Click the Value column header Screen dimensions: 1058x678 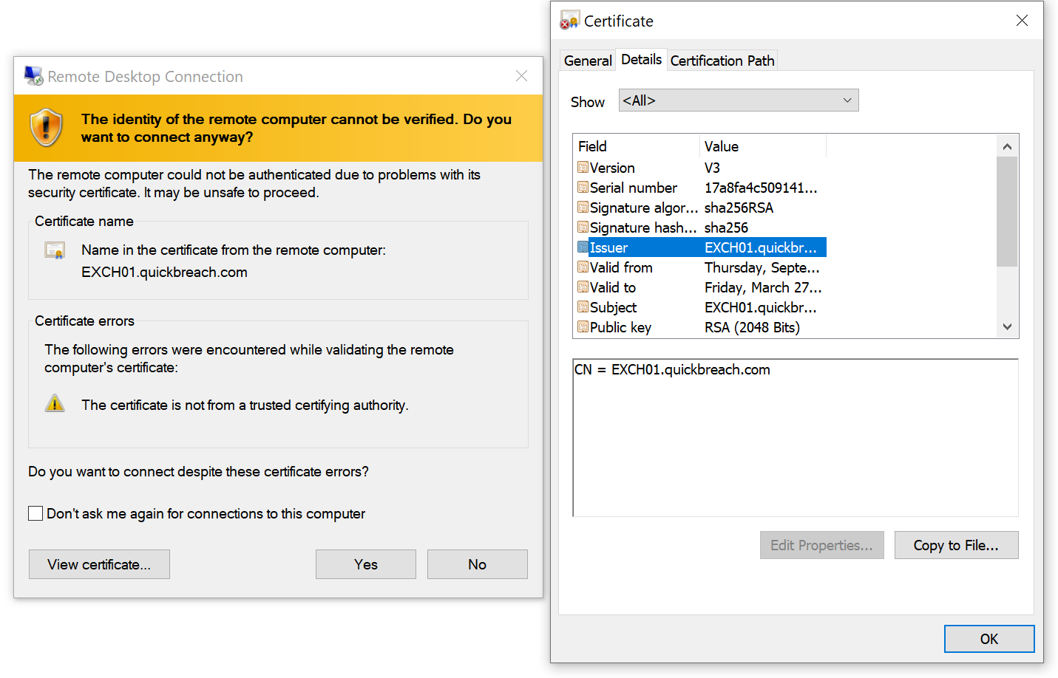click(x=763, y=146)
